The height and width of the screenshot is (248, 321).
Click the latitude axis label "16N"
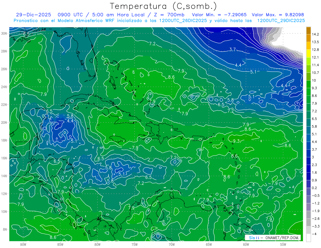point(4,158)
